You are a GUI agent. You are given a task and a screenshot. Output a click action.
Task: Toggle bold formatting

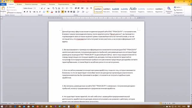(24, 12)
